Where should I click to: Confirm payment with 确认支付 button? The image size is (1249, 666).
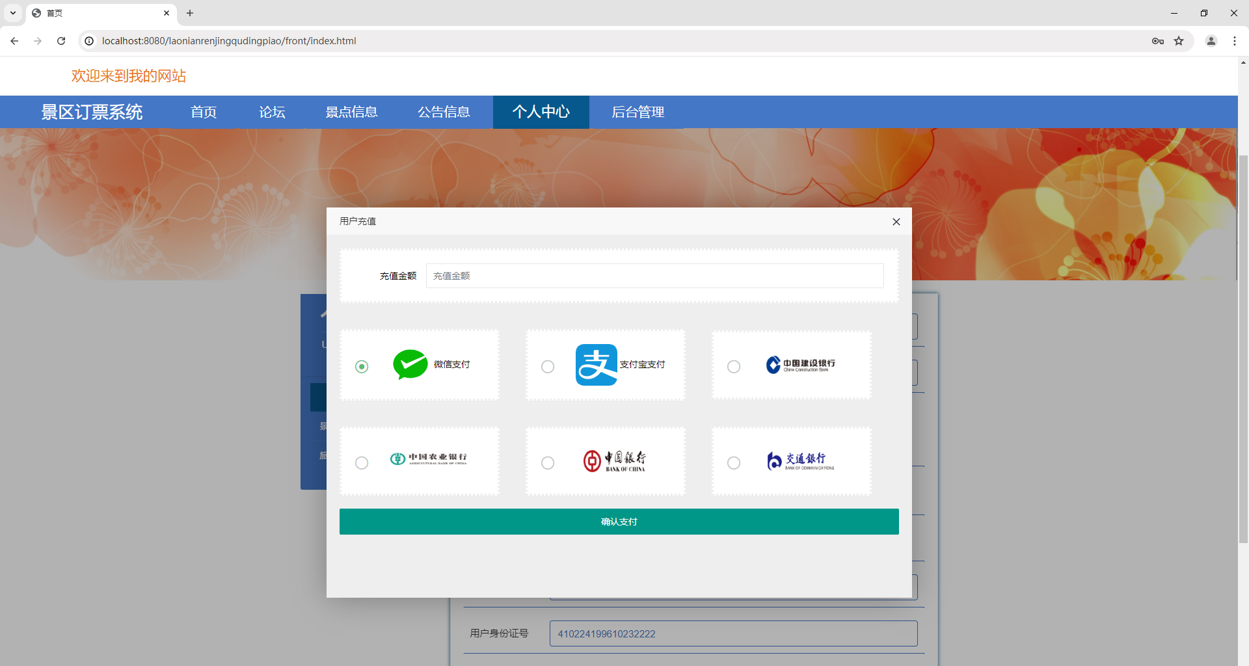619,522
